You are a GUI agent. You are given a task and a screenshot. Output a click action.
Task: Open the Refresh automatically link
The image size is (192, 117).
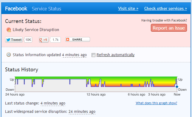115,55
